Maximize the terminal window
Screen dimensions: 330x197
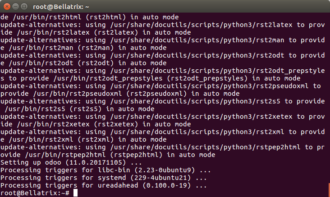point(24,7)
